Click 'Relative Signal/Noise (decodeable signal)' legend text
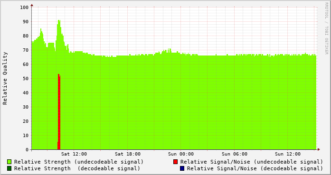Image resolution: width=331 pixels, height=175 pixels. point(255,168)
